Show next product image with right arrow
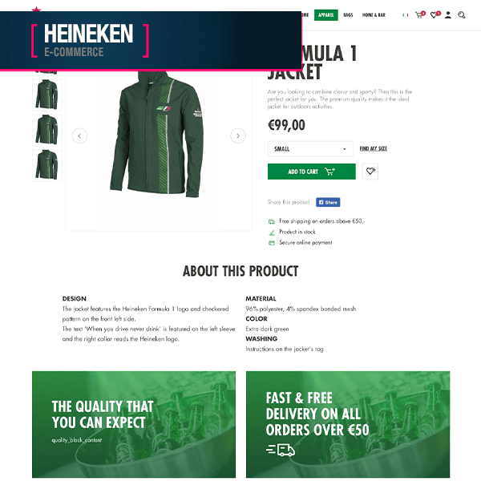The width and height of the screenshot is (481, 481). click(238, 135)
